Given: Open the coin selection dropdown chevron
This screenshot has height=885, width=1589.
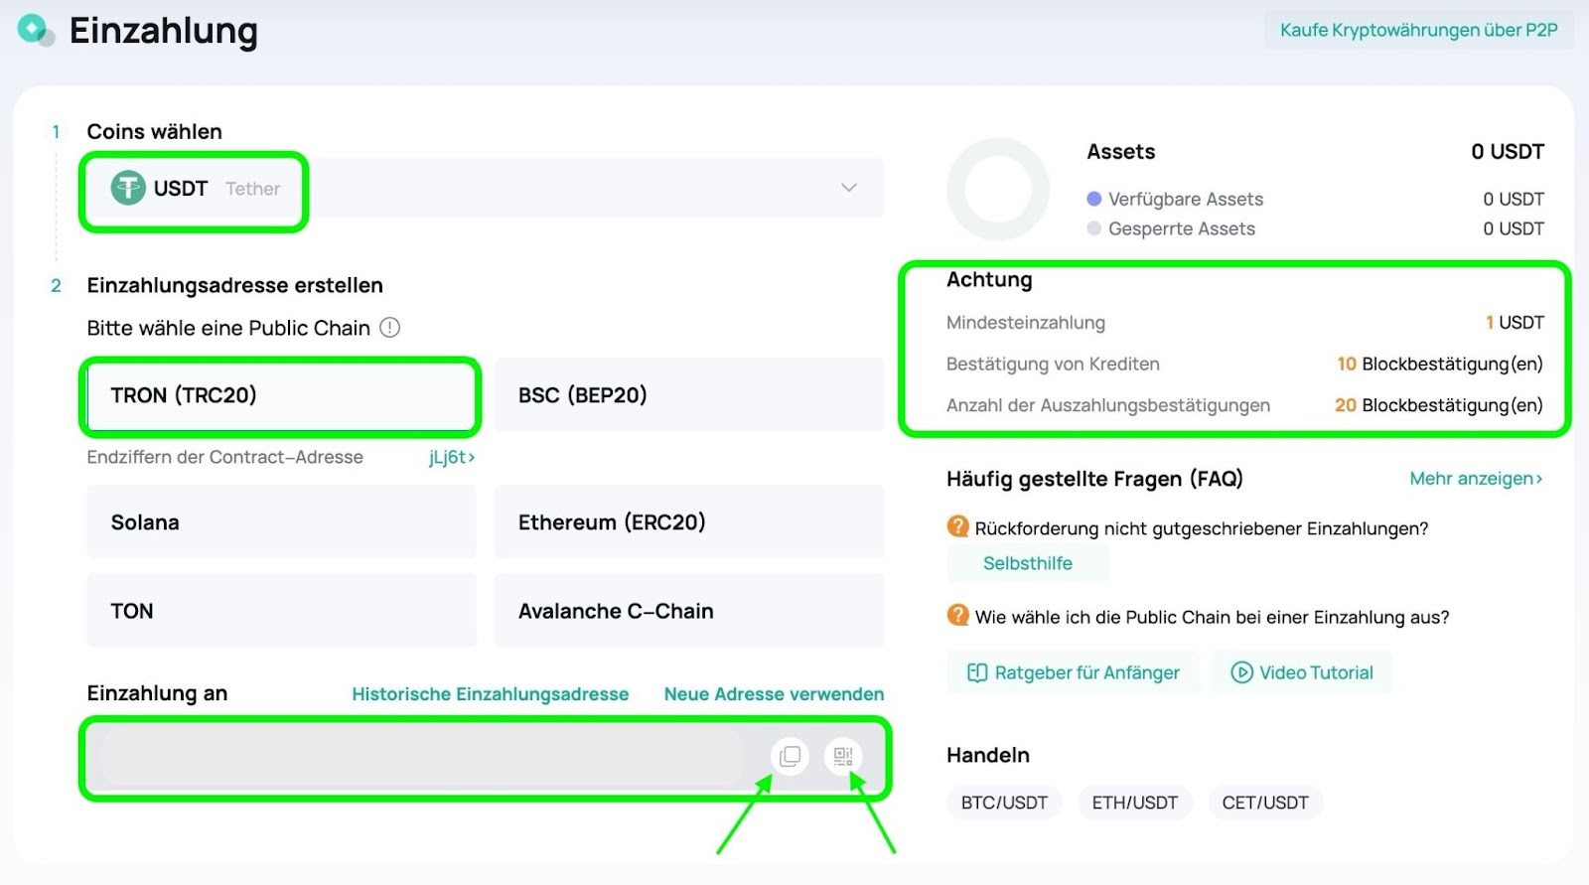Looking at the screenshot, I should point(849,188).
